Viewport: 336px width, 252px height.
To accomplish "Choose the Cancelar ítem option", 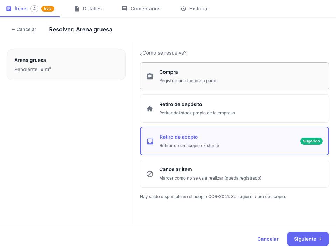I will 234,174.
